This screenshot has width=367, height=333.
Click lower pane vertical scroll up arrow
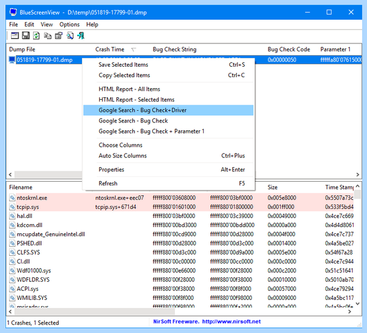pyautogui.click(x=358, y=186)
